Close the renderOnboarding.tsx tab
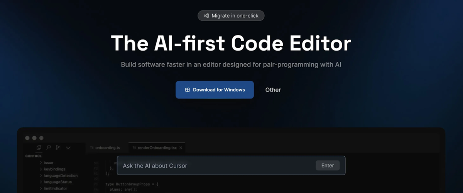 181,147
